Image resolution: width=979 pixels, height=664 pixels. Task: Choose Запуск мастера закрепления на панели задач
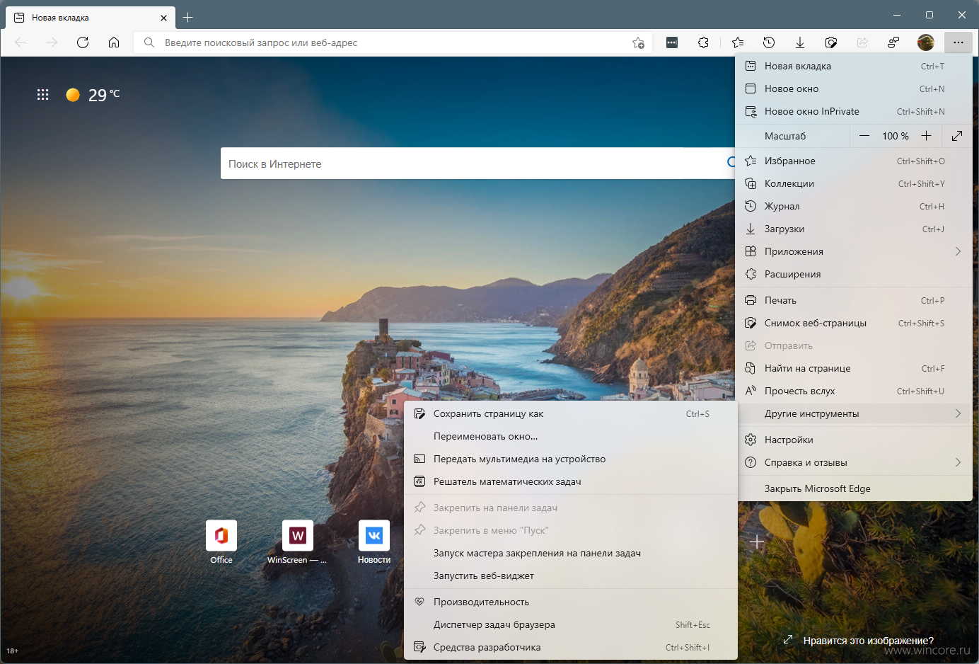(x=571, y=553)
